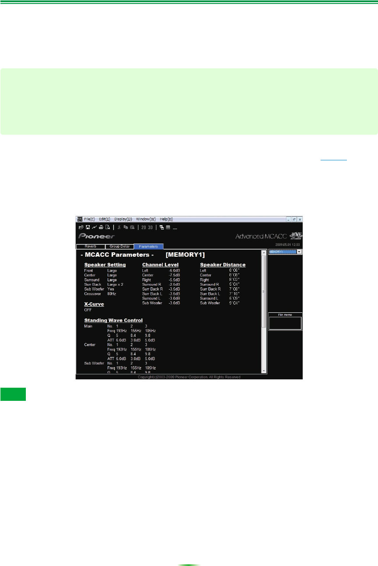Click the Copy icon in toolbar
The image size is (378, 566).
coord(125,227)
